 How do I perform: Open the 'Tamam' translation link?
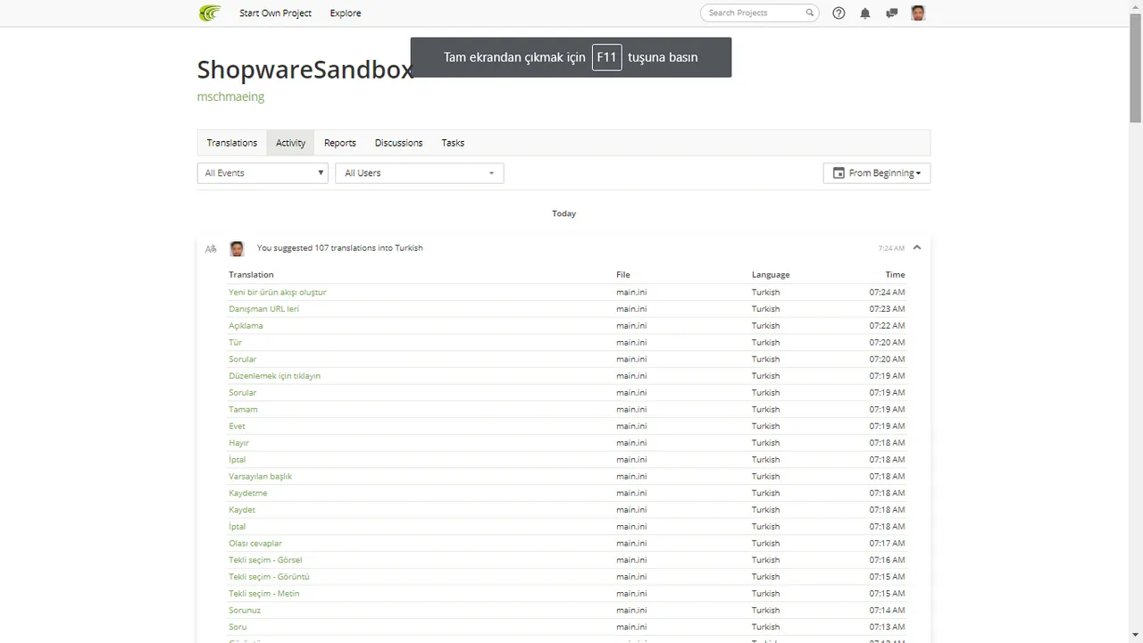(x=243, y=409)
